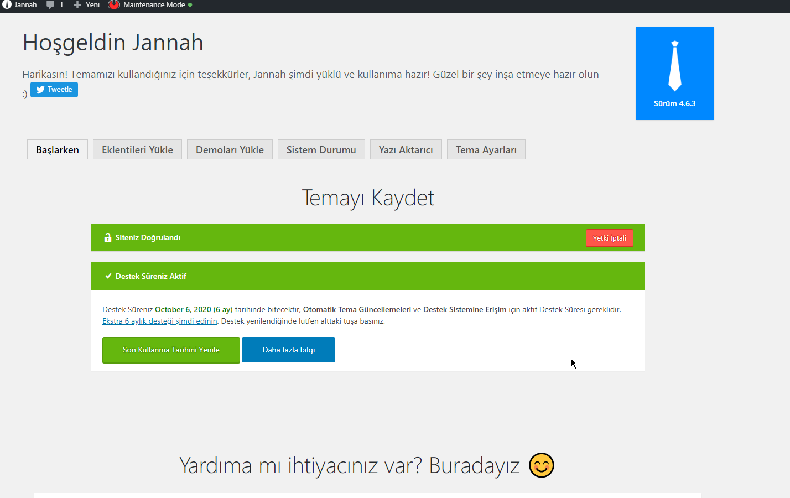The height and width of the screenshot is (498, 790).
Task: Click the Sürüm 4.6.3 version label
Action: point(675,103)
